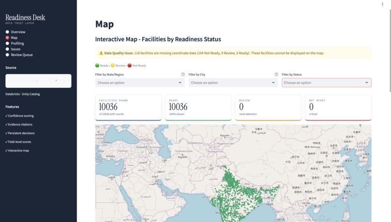Open the three-dot app menu
391x222 pixels.
[382, 4]
